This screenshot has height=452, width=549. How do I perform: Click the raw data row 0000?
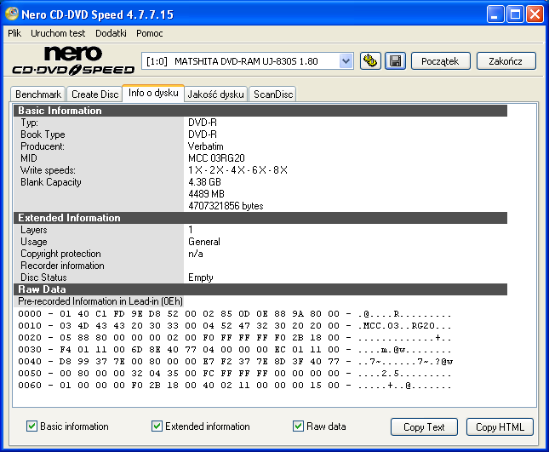coord(235,314)
